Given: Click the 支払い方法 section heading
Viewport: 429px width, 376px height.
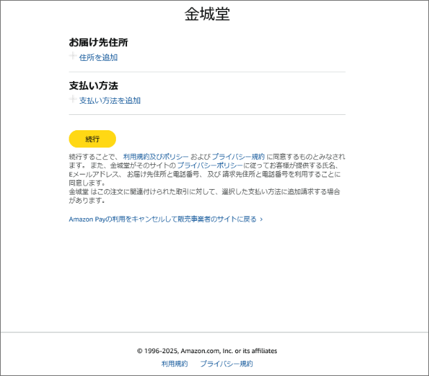Looking at the screenshot, I should tap(93, 86).
